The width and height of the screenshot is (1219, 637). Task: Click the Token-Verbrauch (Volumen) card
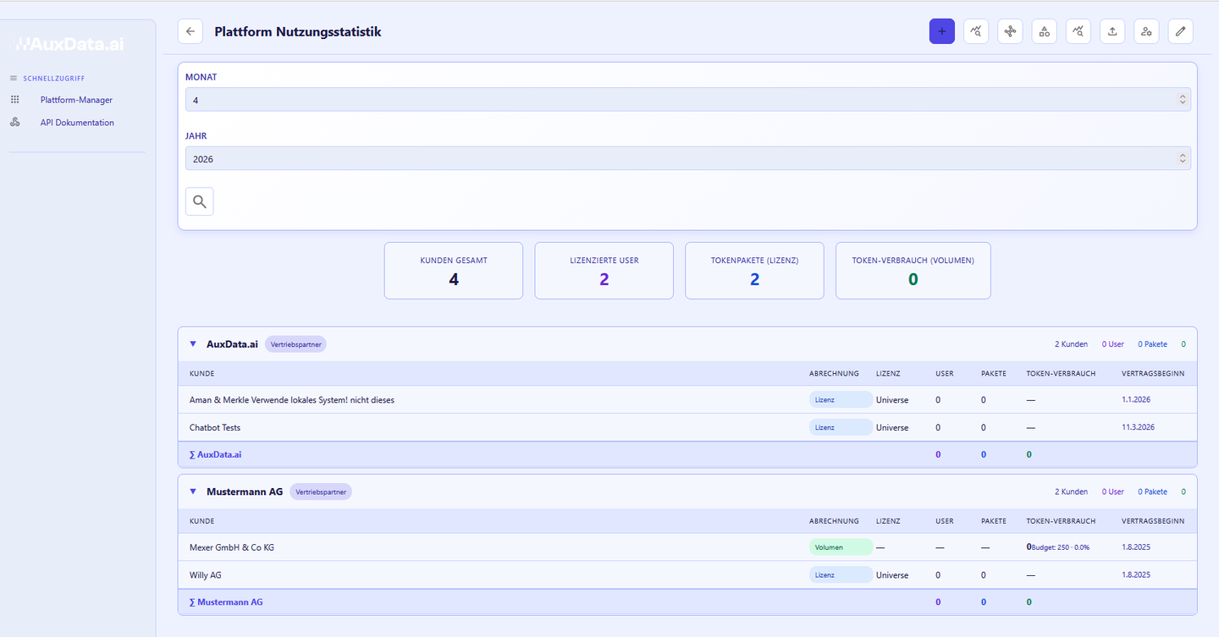click(913, 271)
